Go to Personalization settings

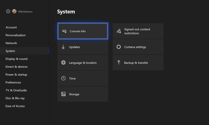coord(15,35)
